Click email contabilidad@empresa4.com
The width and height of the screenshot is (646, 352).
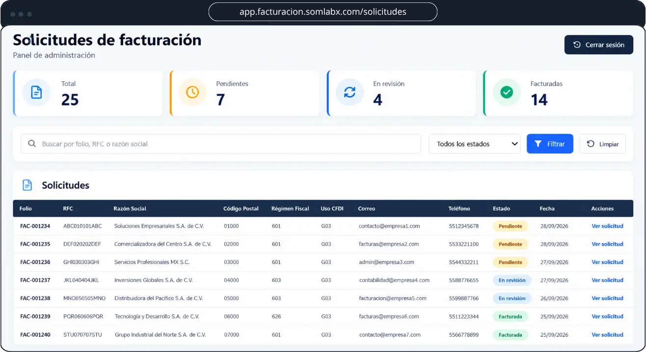pos(394,280)
